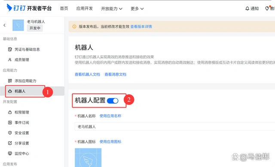Click the 使用应用图标 link
This screenshot has width=275, height=167.
(x=110, y=142)
